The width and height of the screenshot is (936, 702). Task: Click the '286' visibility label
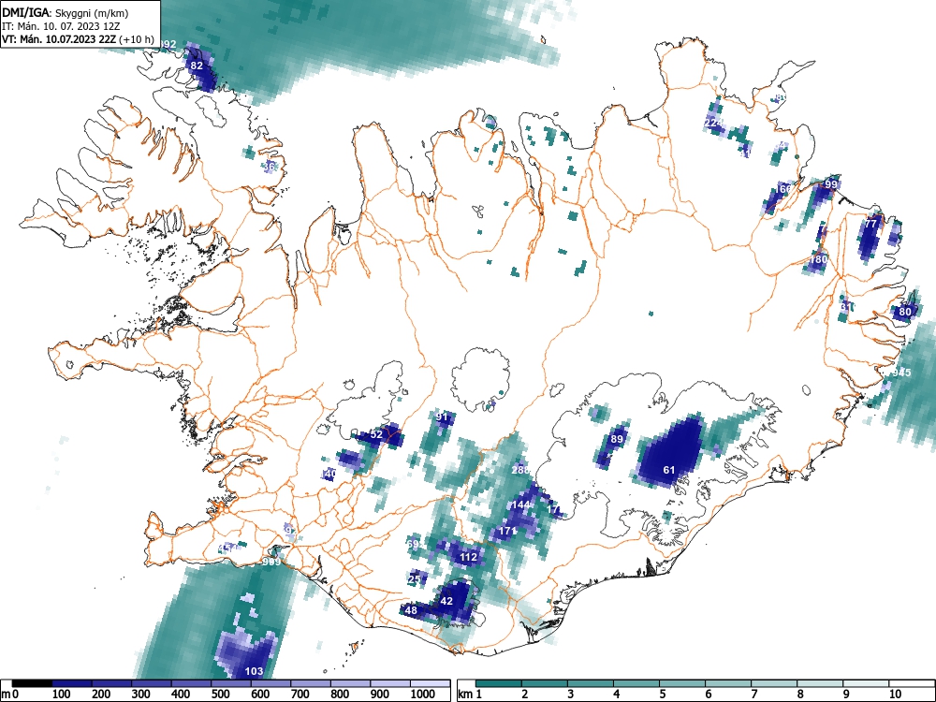(x=520, y=470)
